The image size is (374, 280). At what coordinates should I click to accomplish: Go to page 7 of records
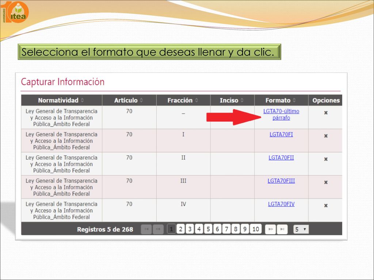(226, 229)
